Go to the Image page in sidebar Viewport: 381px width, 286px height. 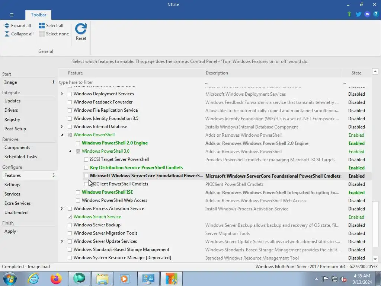click(29, 82)
